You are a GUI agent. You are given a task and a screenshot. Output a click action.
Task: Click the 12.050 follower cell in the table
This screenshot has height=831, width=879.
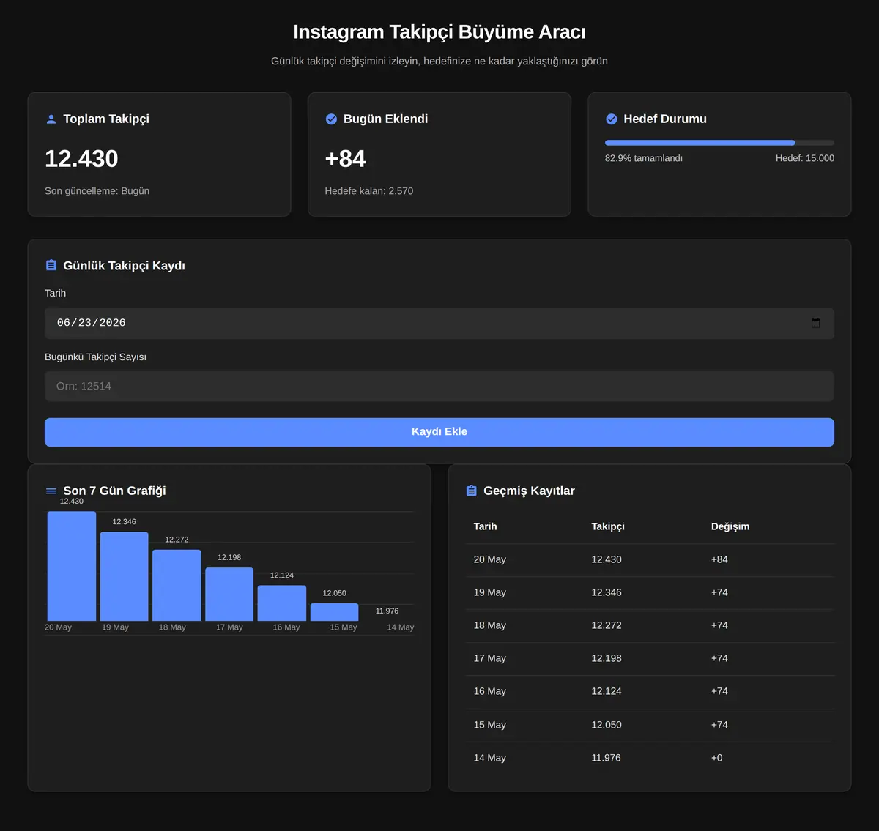pyautogui.click(x=607, y=725)
